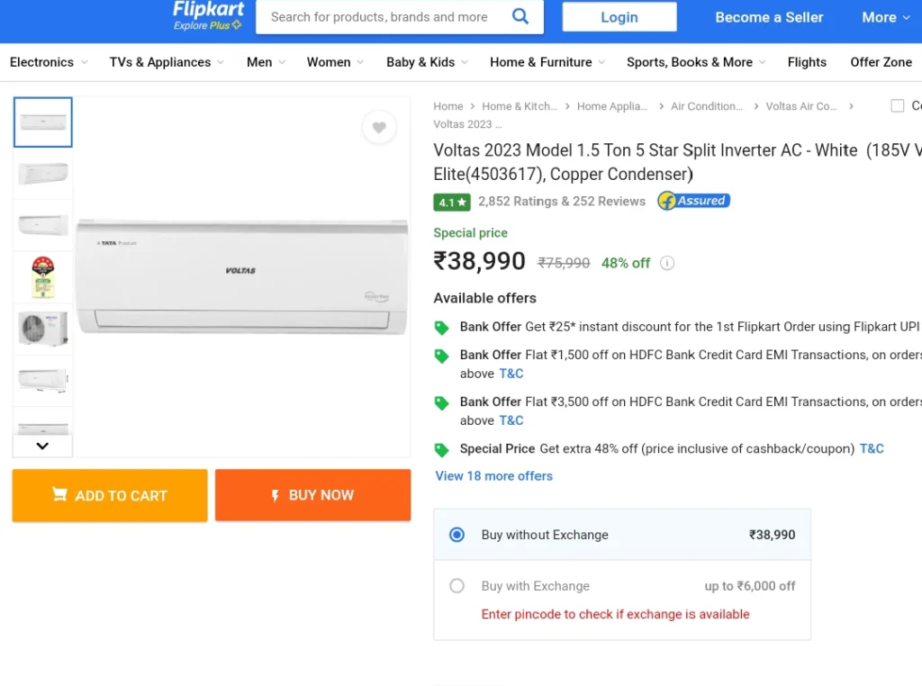Click the Flipkart Assured badge
This screenshot has height=686, width=922.
pyautogui.click(x=694, y=201)
